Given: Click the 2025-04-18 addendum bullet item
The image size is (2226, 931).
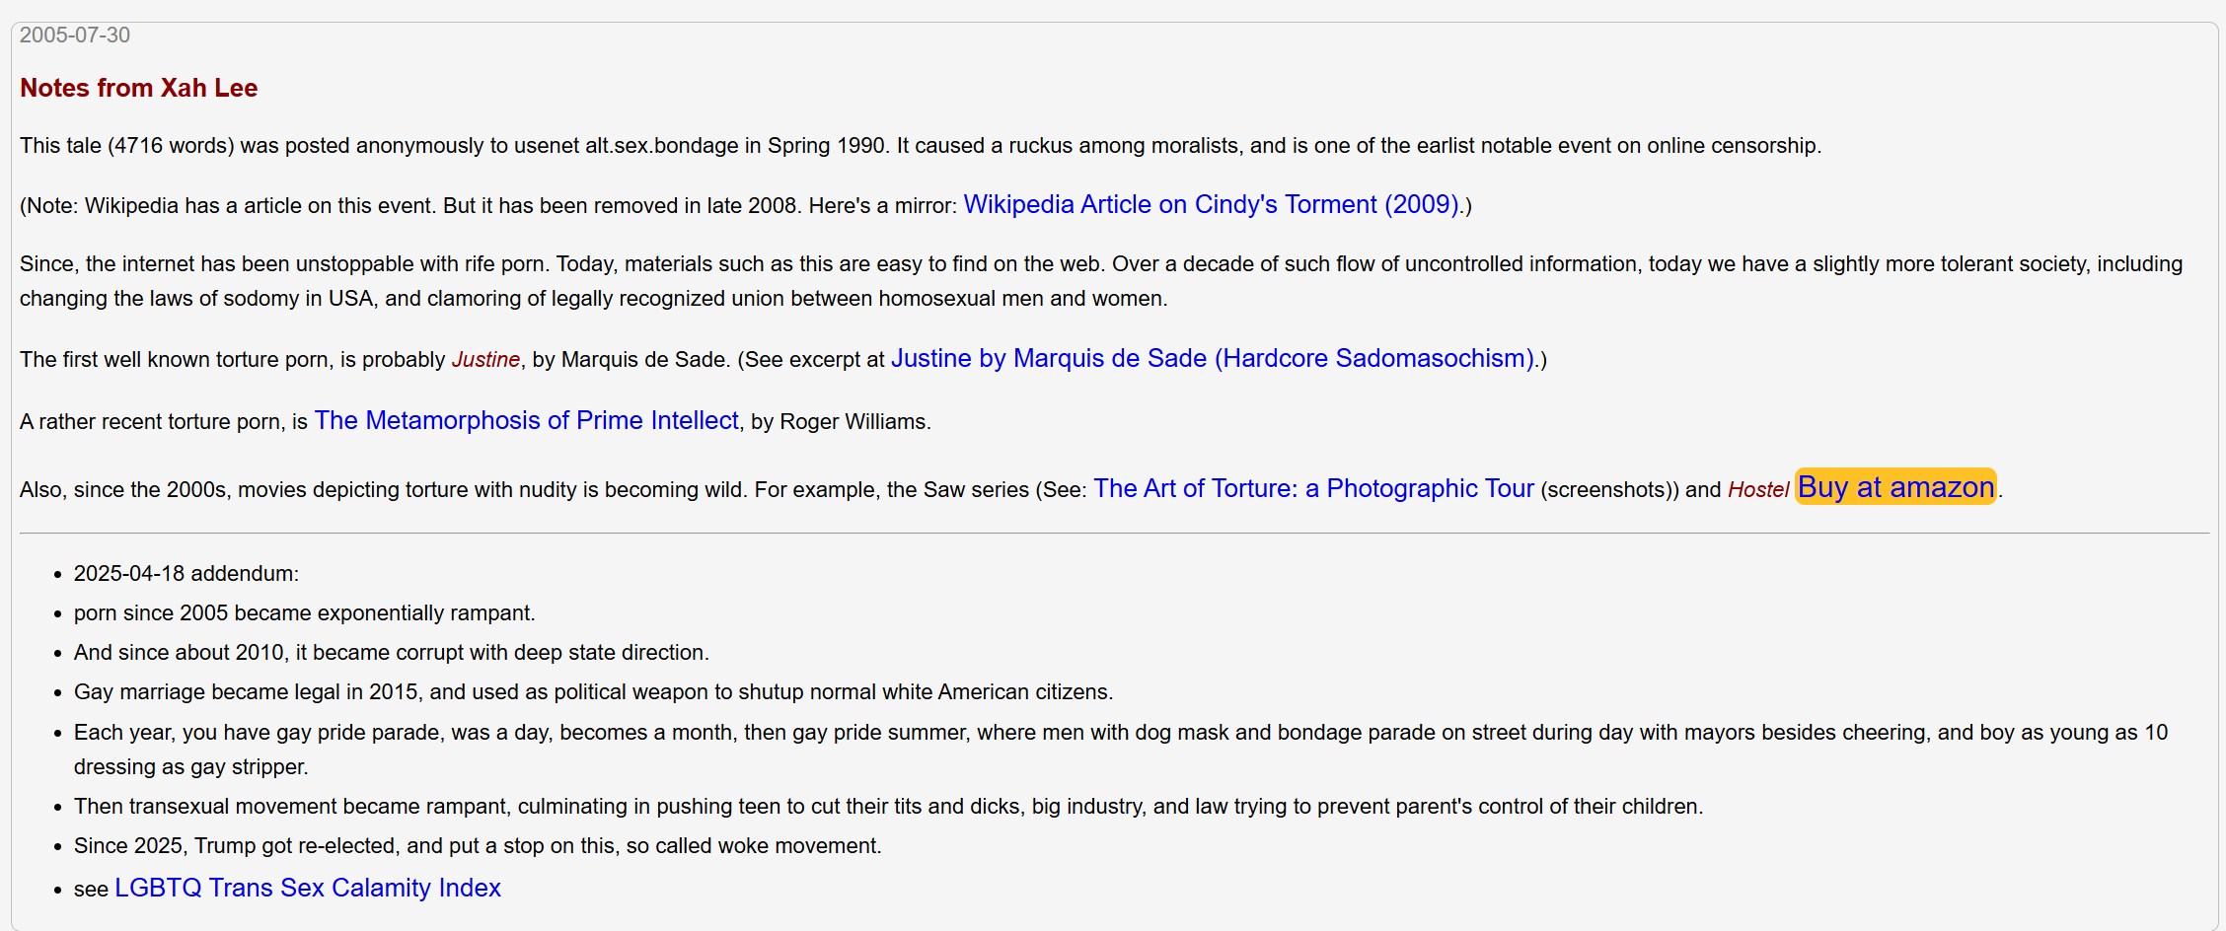Looking at the screenshot, I should click(186, 574).
